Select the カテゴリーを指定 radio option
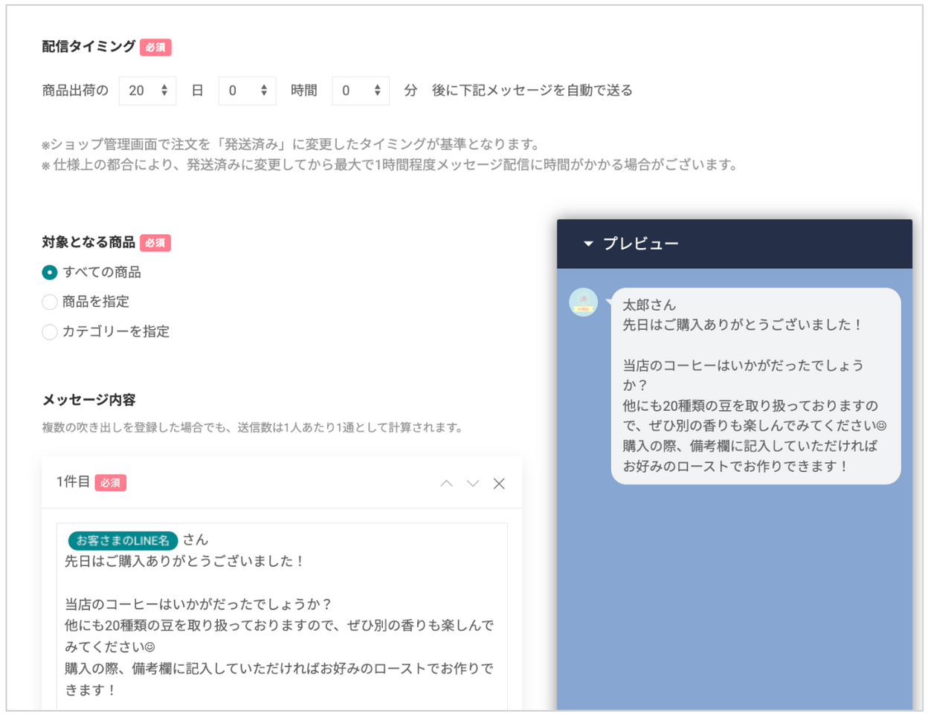Viewport: 928px width, 720px height. pyautogui.click(x=50, y=331)
